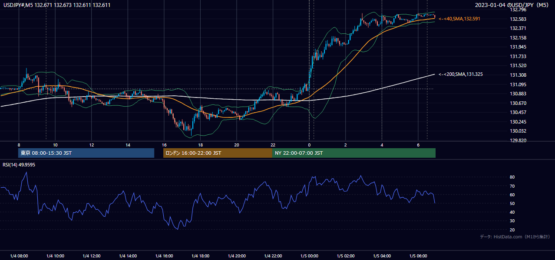Click hour tick 16 under price chart
Viewport: 555px width, 260px height.
coord(164,145)
